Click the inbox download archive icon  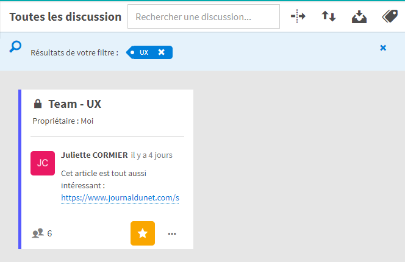point(359,16)
